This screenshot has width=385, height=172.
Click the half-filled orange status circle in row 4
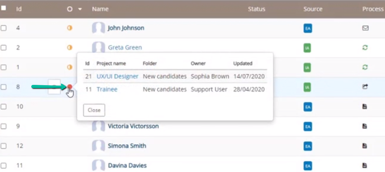[70, 28]
